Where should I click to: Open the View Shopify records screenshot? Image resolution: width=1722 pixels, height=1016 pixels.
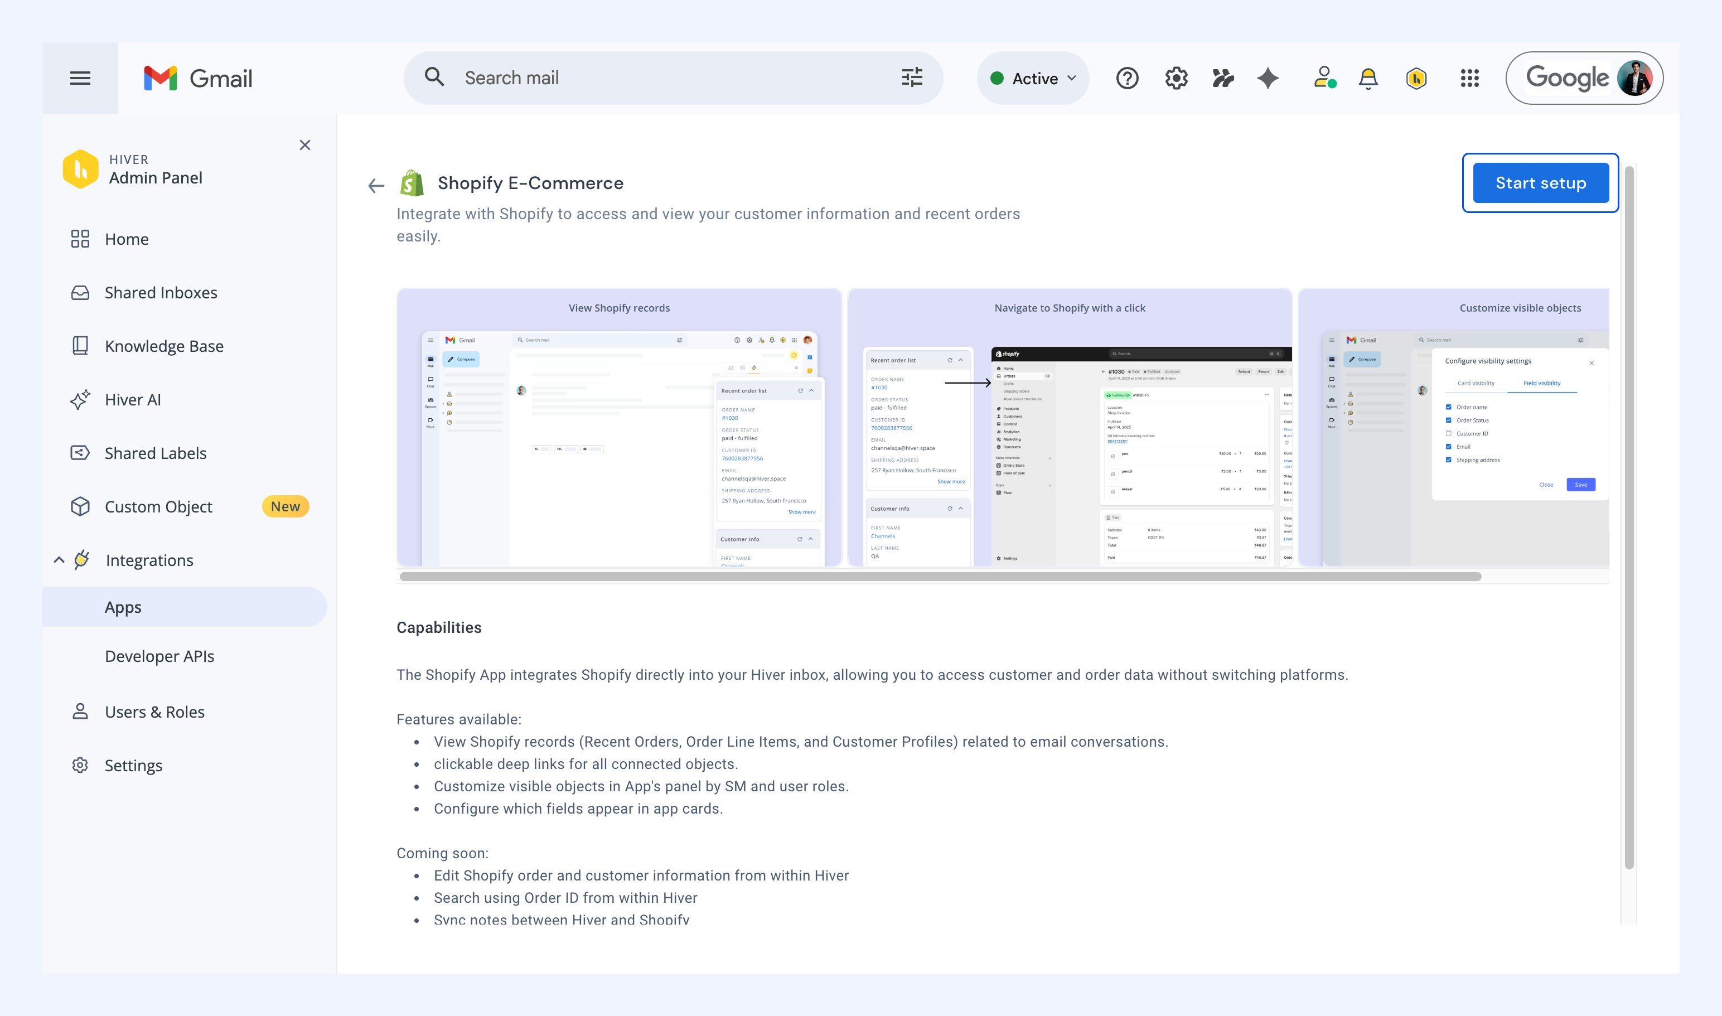pyautogui.click(x=619, y=427)
